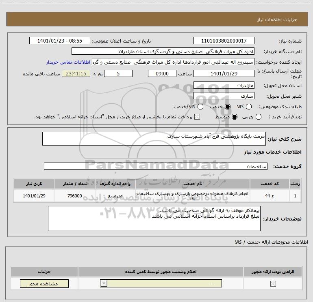Choose the متوسط purchase process option
This screenshot has height=302, width=313.
[235, 117]
